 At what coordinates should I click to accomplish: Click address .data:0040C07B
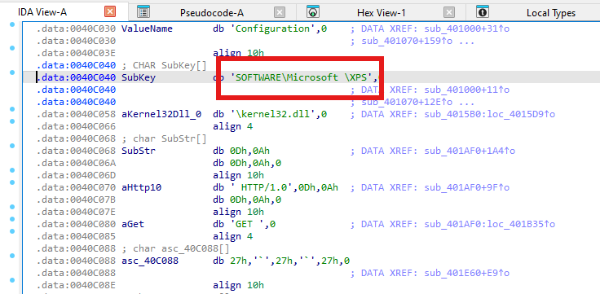(76, 200)
